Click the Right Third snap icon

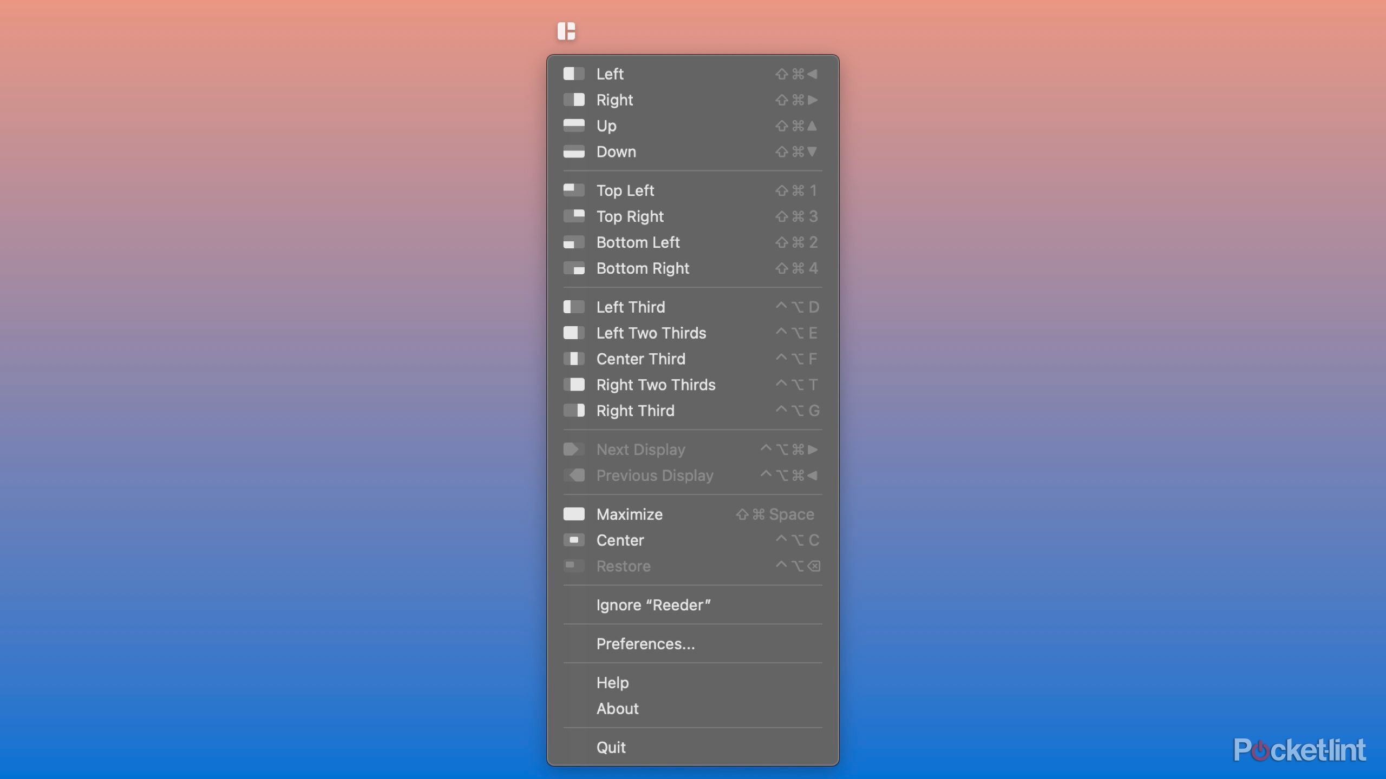pyautogui.click(x=574, y=411)
